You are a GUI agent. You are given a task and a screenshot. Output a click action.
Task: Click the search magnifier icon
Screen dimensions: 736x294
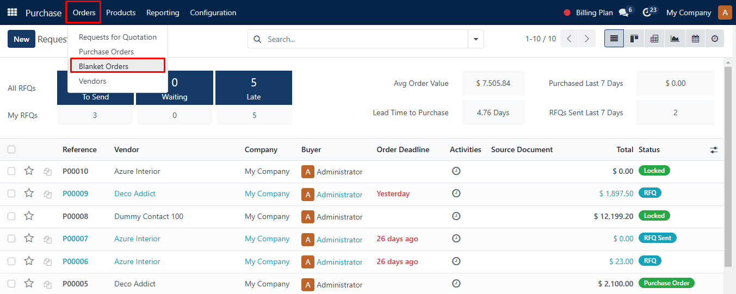[x=257, y=39]
